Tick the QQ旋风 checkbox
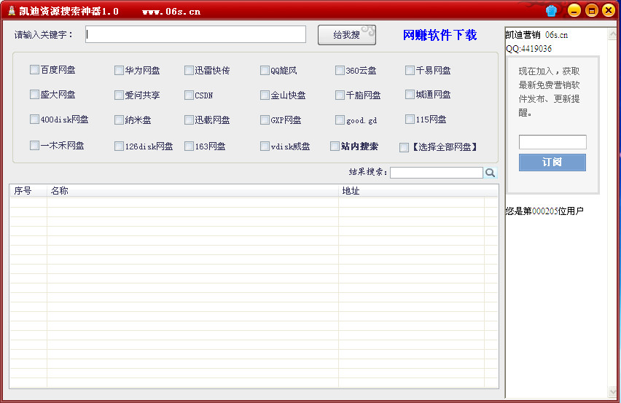Screen dimensions: 621x403 pos(265,71)
